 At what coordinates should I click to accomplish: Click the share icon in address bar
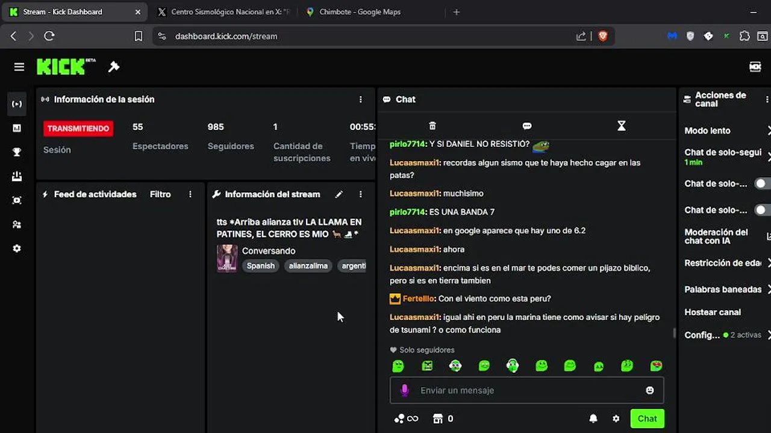click(581, 36)
